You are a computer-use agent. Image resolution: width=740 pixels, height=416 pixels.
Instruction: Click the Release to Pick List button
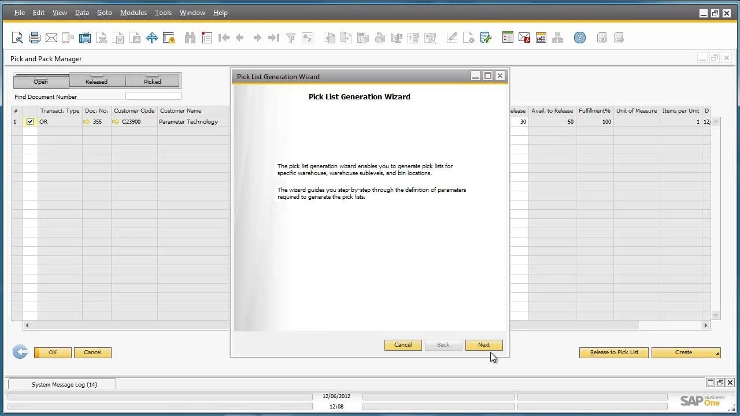coord(614,352)
